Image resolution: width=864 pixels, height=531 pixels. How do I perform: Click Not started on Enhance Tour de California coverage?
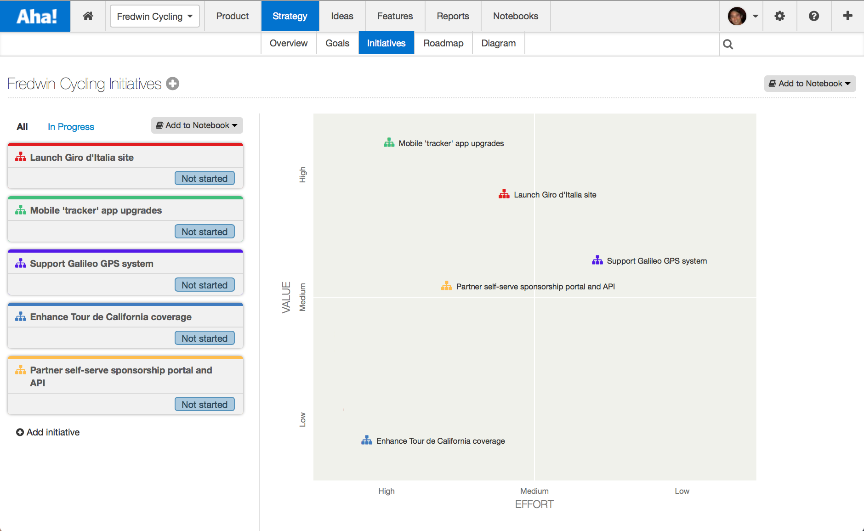click(204, 338)
